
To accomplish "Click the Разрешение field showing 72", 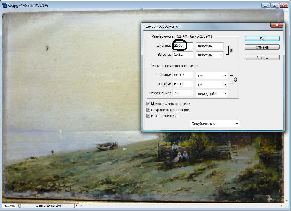I will coord(183,93).
